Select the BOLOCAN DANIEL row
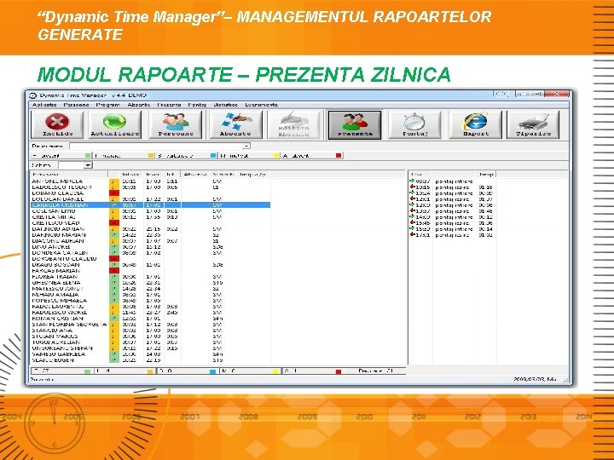Screen dimensions: 614x460 pos(150,199)
